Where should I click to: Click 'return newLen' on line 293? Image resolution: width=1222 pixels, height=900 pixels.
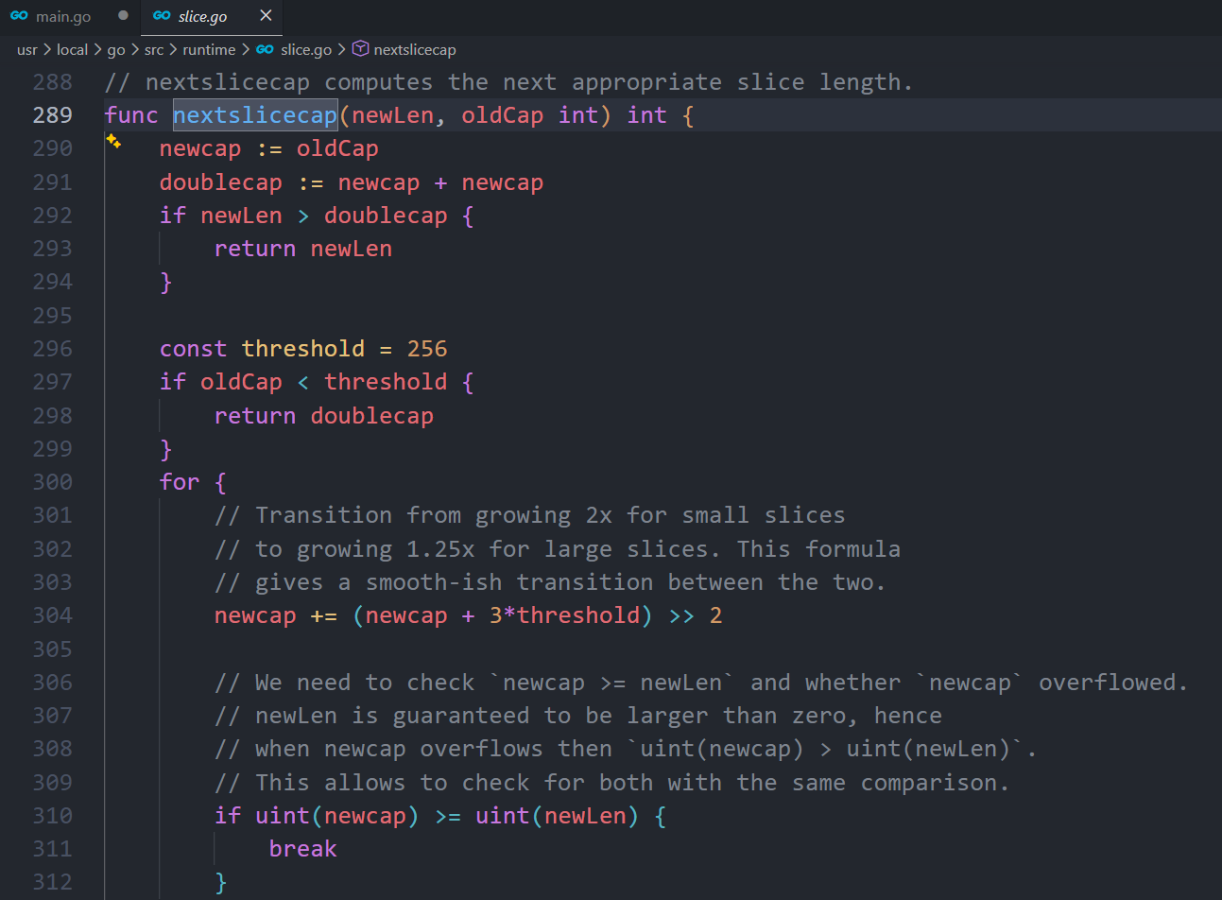click(x=302, y=249)
